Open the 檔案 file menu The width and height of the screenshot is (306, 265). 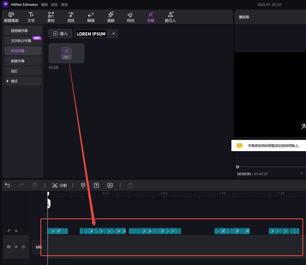(x=45, y=4)
